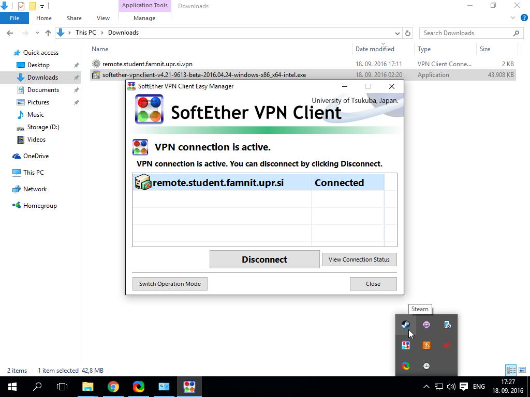Click the SoftEther VPN tray icon

(x=406, y=345)
